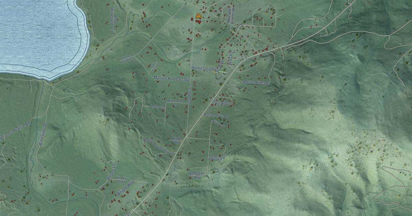412x216 pixels.
Task: Click the Cardigan Way label
Action: [x=197, y=175]
